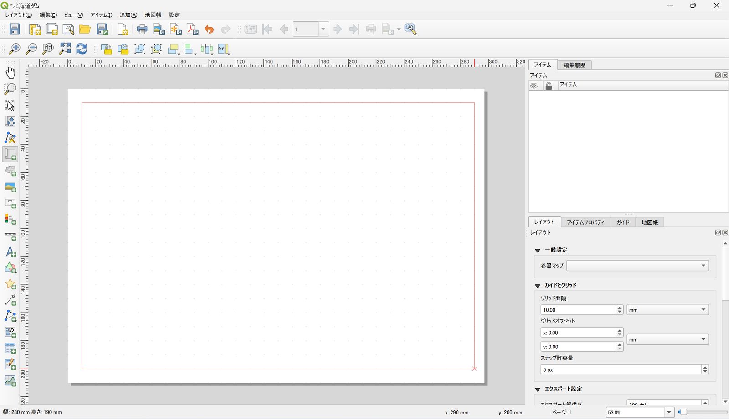
Task: Select the add north arrow tool
Action: (10, 252)
